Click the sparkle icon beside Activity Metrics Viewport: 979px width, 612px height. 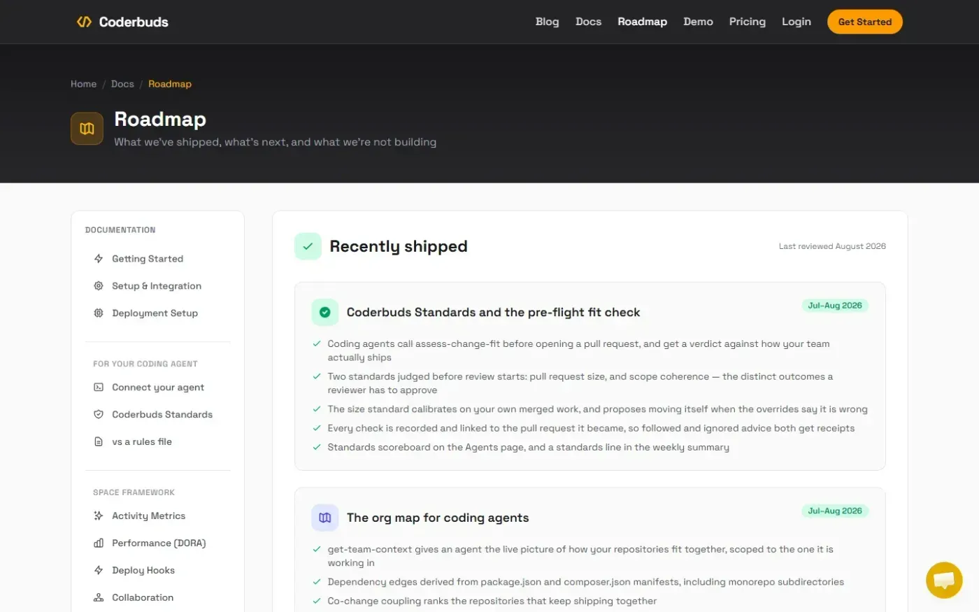click(x=99, y=516)
